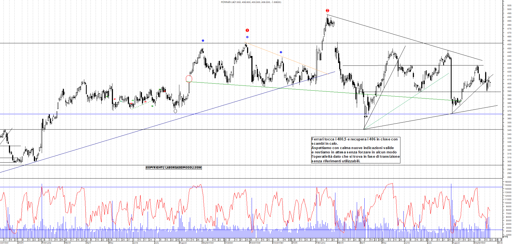The width and height of the screenshot is (512, 244).
Task: Click the line 'Aspettiamo con calma nuove indicazioni valide'
Action: coord(353,148)
